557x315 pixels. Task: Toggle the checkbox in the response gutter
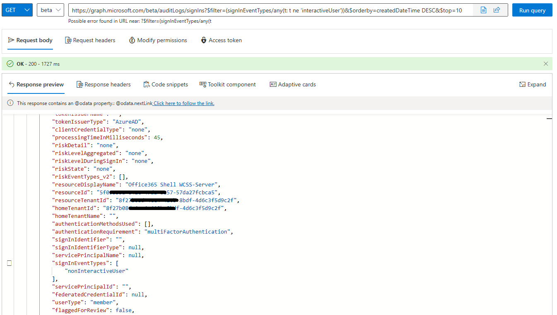[x=10, y=262]
